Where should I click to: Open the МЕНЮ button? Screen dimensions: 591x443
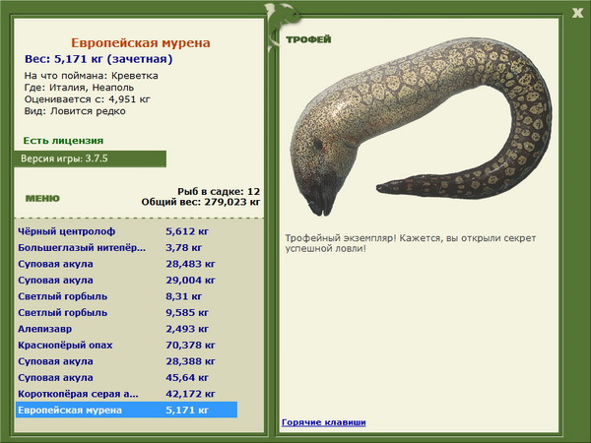(42, 199)
